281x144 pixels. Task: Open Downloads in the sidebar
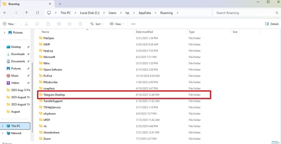click(18, 54)
